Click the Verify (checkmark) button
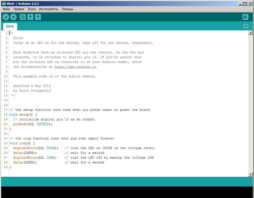Viewport: 254px width, 198px height. (6, 17)
